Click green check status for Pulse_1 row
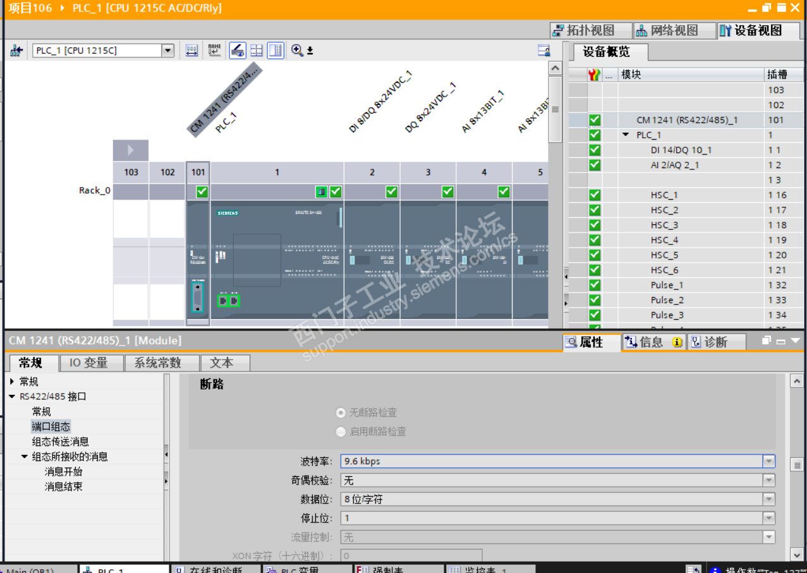Viewport: 807px width, 573px height. coord(595,285)
